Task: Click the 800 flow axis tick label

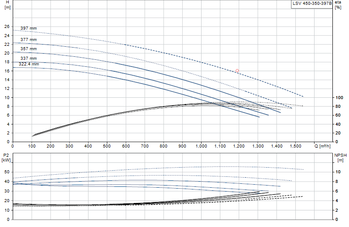Action: (163, 146)
